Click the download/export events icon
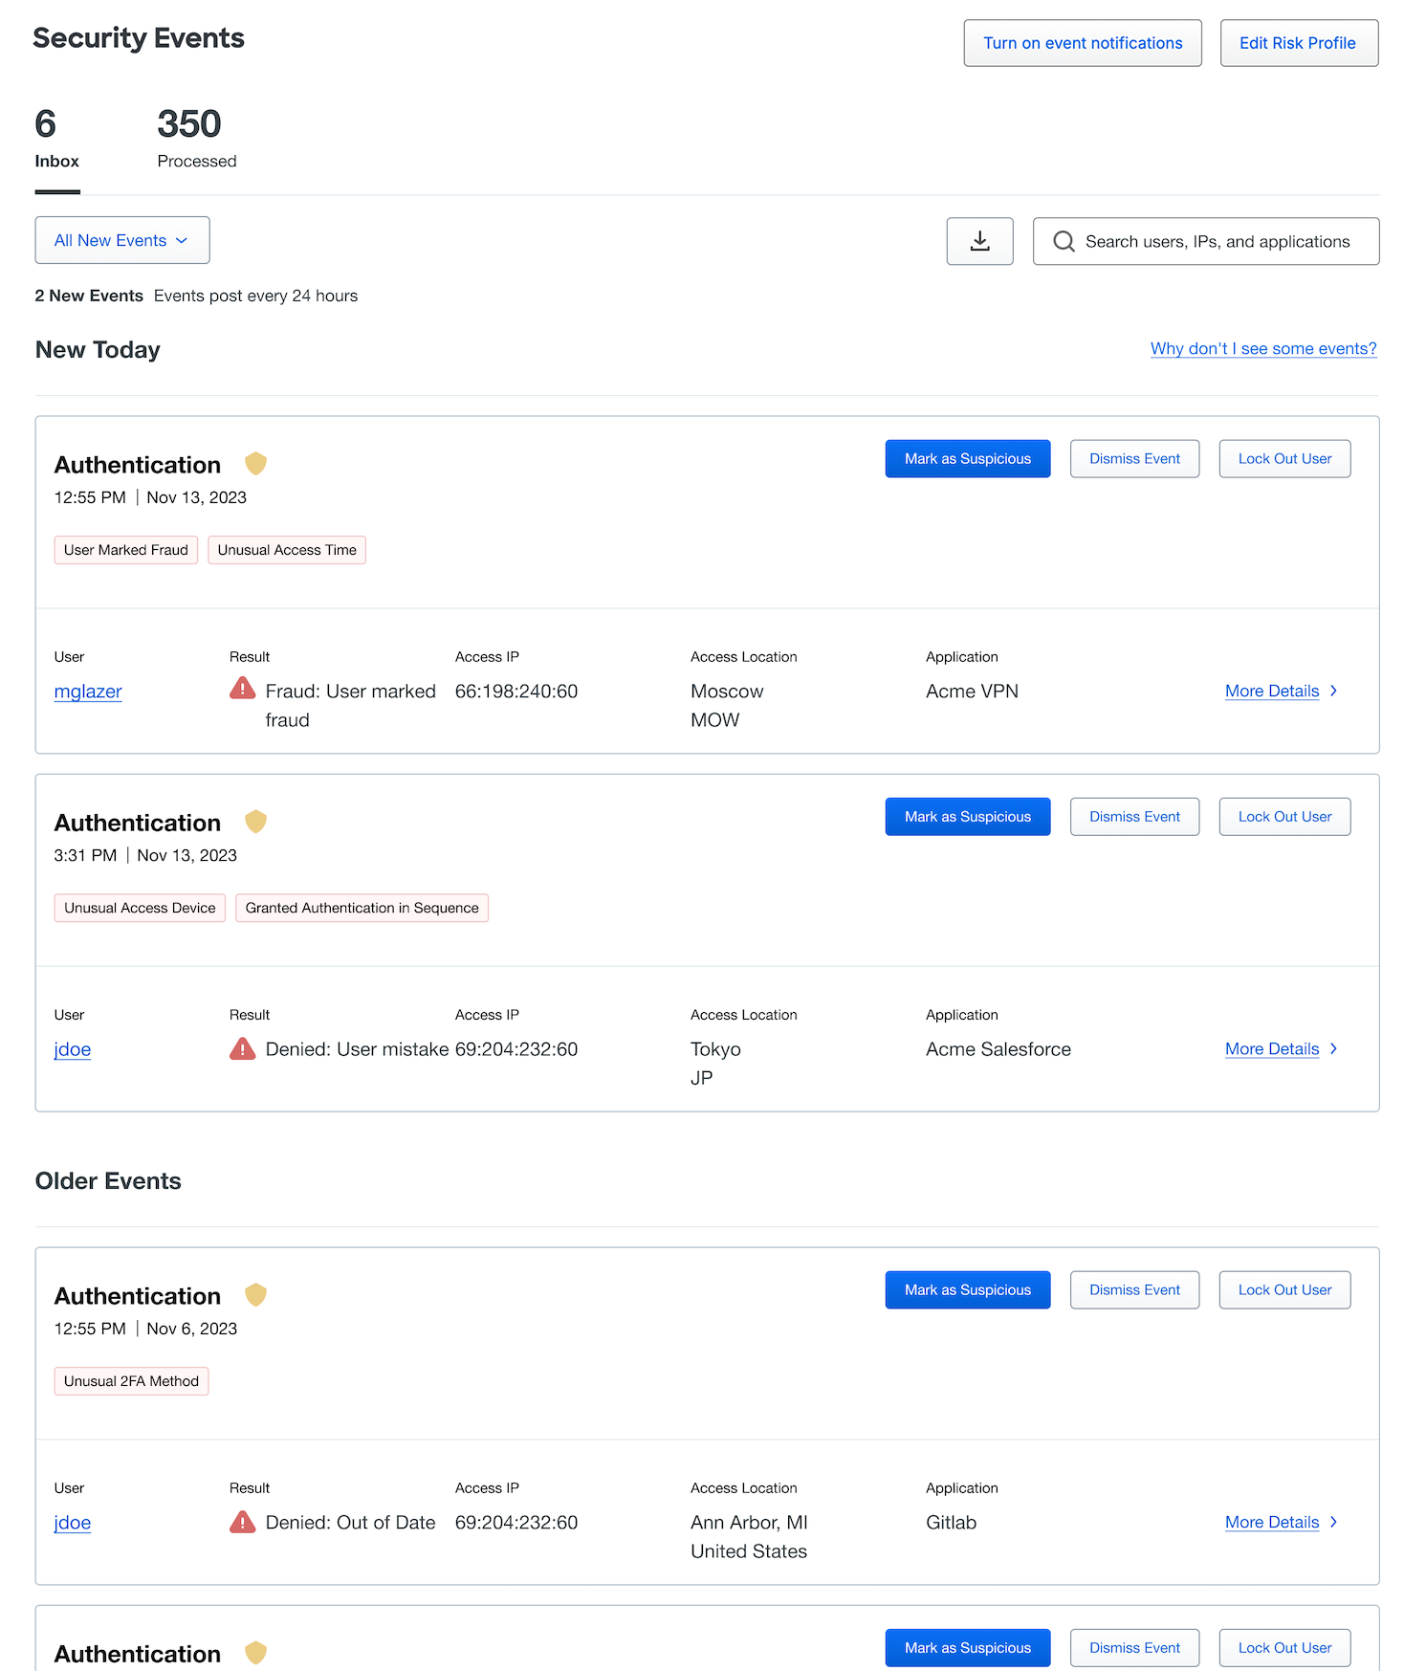 (979, 241)
